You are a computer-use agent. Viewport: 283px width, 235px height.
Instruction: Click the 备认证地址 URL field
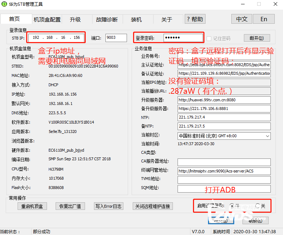[x=224, y=73]
